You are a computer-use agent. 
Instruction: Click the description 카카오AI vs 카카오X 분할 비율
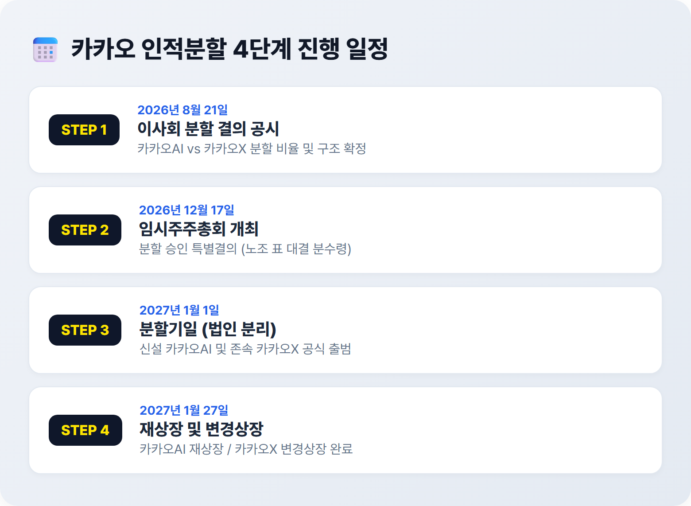pyautogui.click(x=218, y=148)
